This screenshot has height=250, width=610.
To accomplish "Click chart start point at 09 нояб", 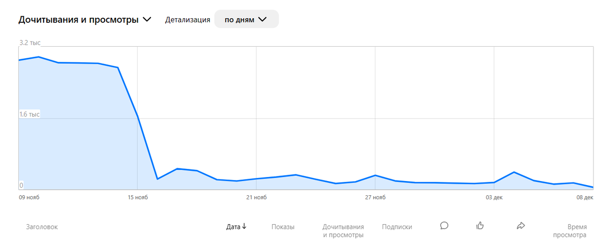I will (x=19, y=60).
